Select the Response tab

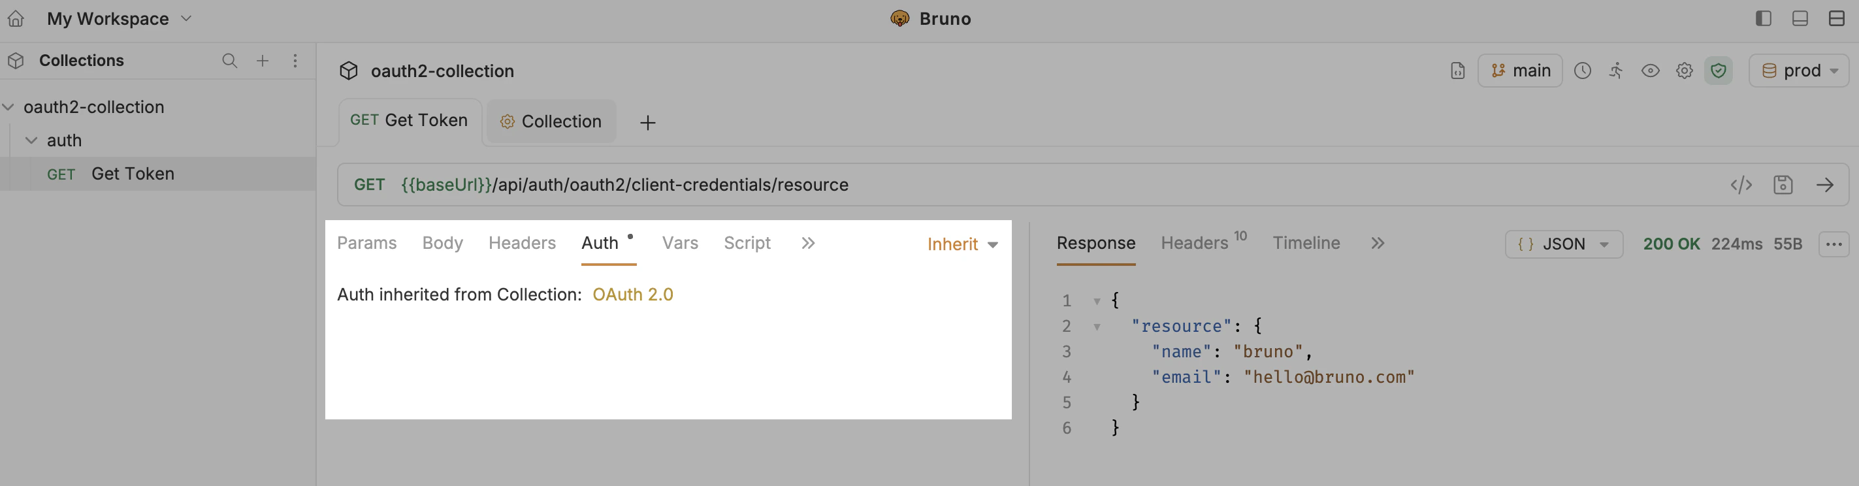pos(1095,244)
